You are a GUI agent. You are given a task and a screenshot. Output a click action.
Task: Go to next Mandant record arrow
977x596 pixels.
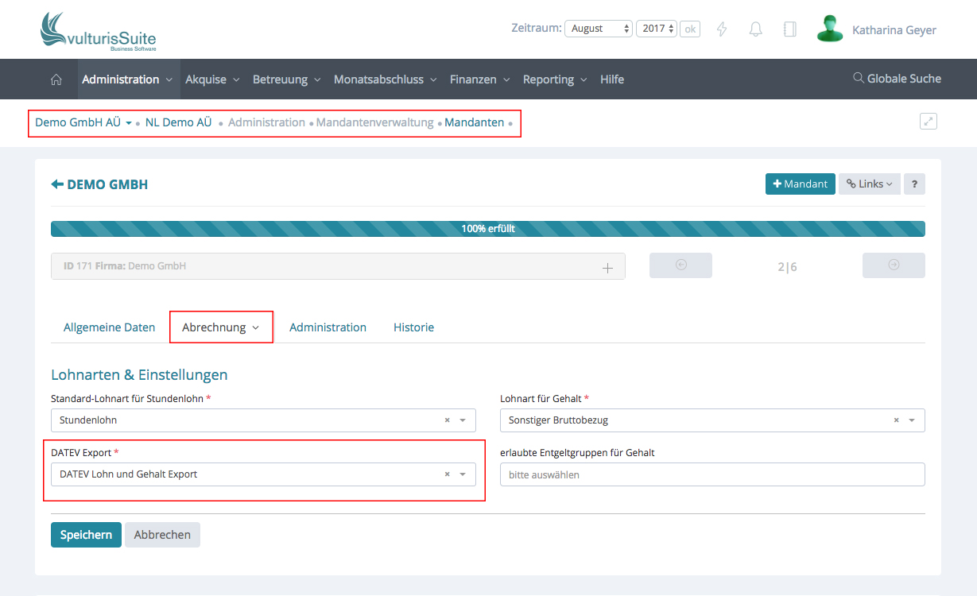(x=894, y=265)
